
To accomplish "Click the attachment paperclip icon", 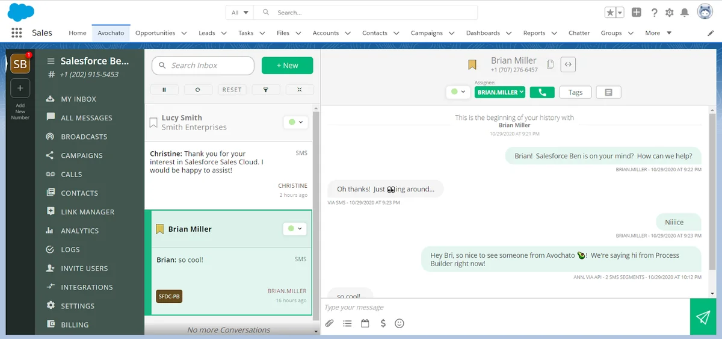I will (329, 323).
